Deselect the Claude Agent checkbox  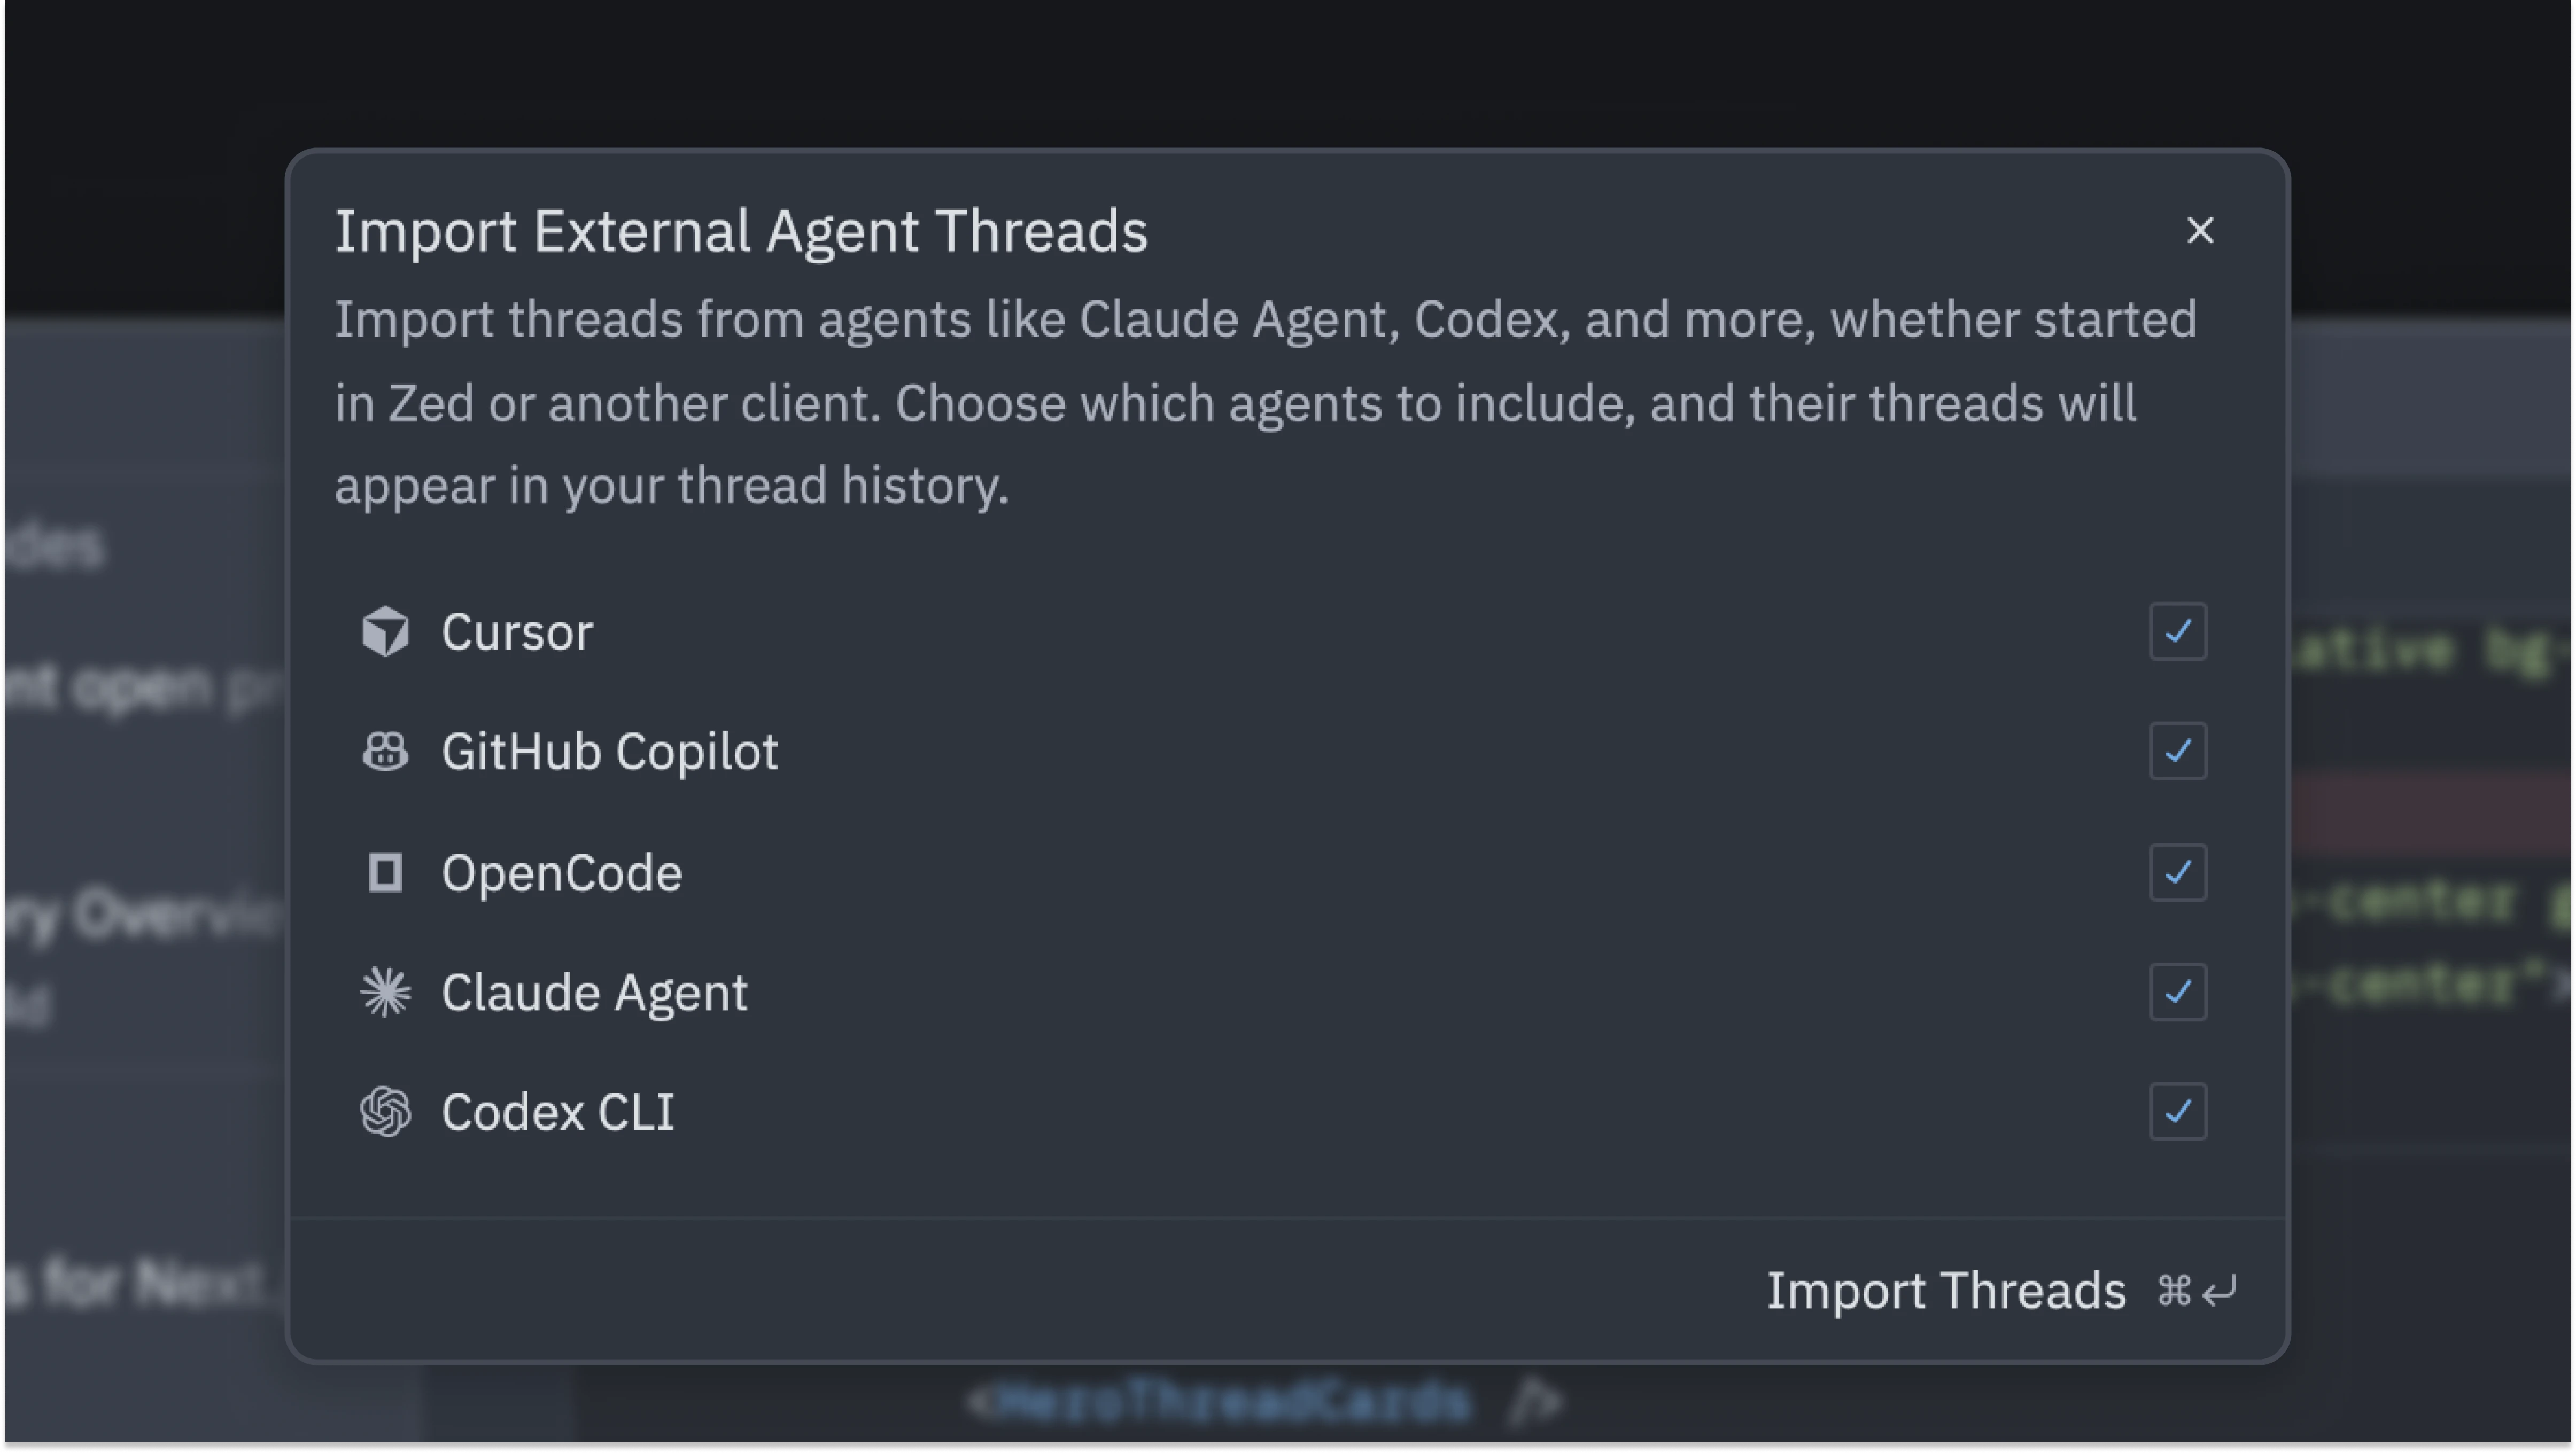[x=2177, y=993]
